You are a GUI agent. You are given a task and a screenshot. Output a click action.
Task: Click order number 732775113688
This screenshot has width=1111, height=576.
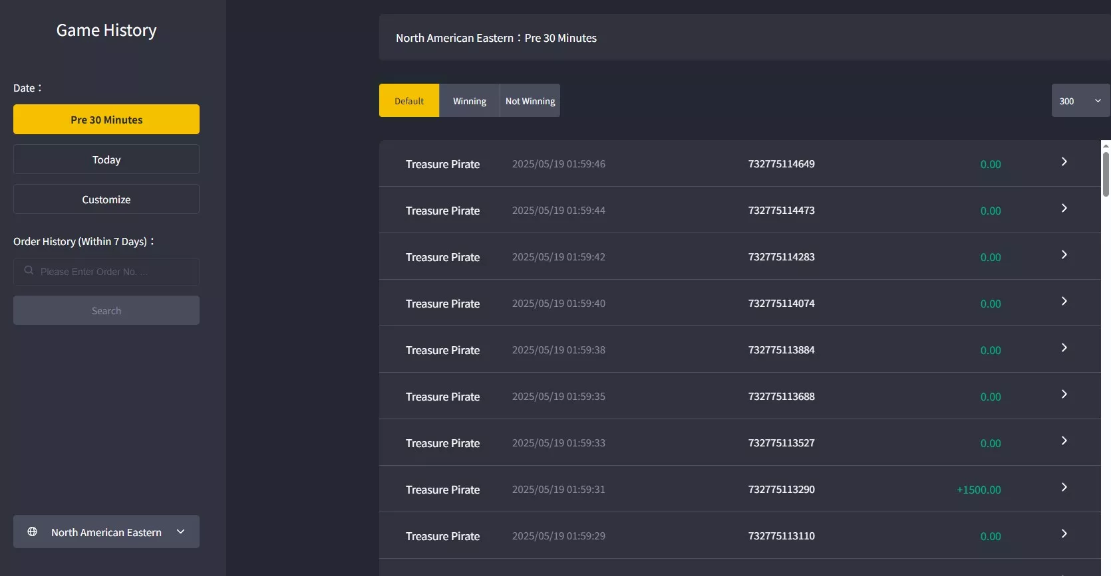click(781, 397)
